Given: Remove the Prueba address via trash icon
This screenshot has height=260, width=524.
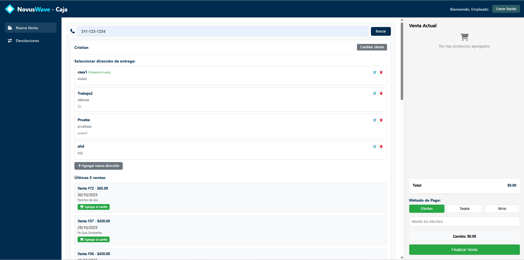Looking at the screenshot, I should coord(381,120).
